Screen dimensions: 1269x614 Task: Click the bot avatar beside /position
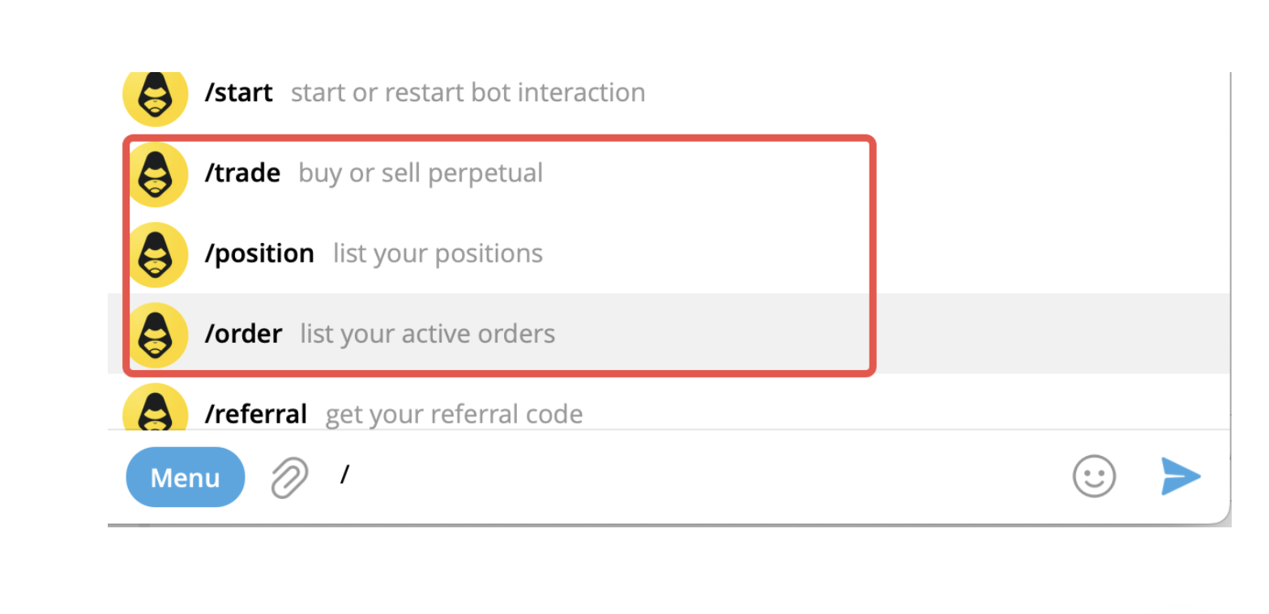click(155, 254)
